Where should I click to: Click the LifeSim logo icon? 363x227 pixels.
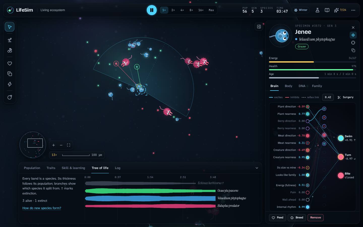(x=10, y=10)
